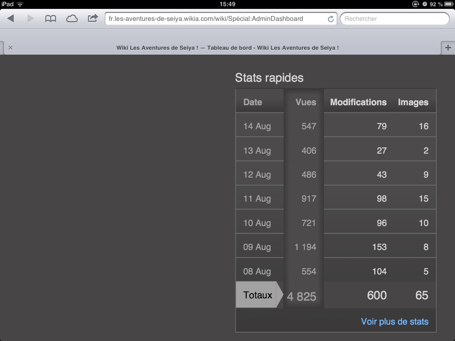Click the 554 views value
Viewport: 455px width, 341px height.
[309, 271]
